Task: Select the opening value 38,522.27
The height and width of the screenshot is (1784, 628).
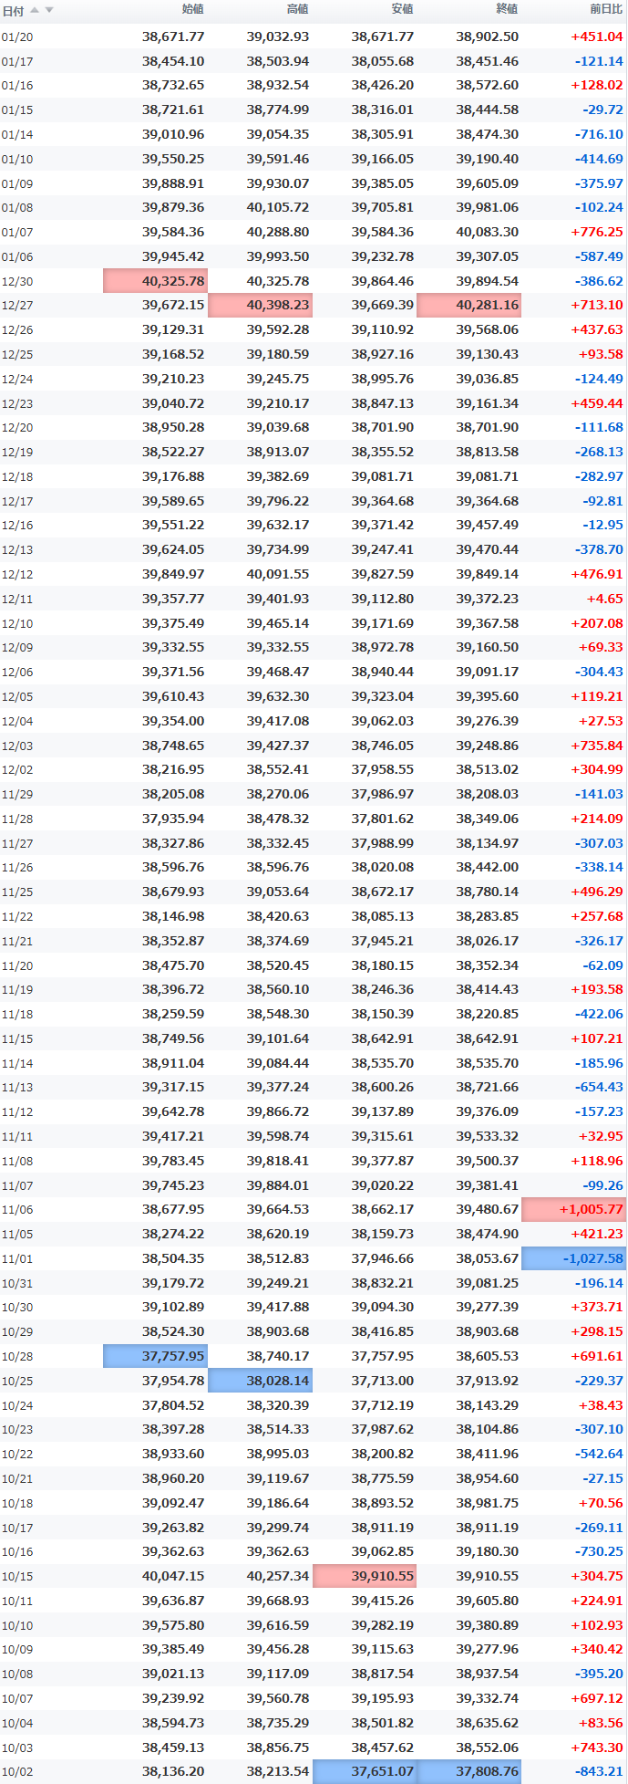Action: click(x=173, y=452)
